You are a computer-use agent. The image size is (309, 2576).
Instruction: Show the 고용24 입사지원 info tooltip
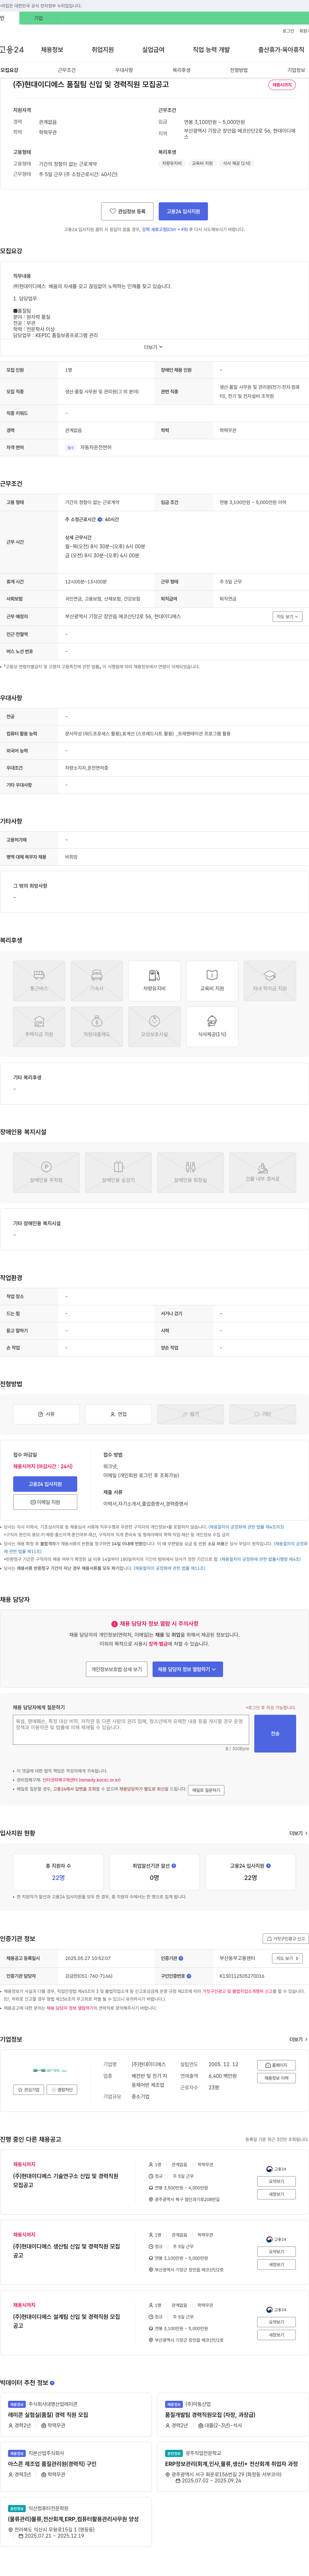pos(268,1866)
